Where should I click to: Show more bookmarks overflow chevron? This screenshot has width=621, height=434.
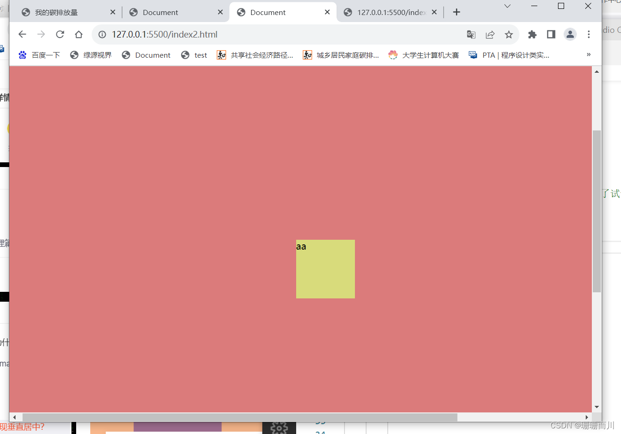(x=589, y=55)
